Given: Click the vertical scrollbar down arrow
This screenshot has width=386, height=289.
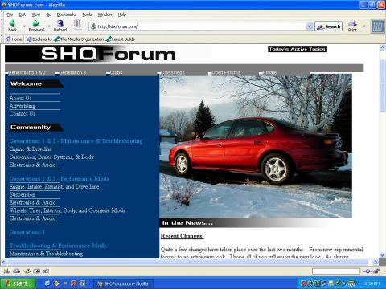Looking at the screenshot, I should 383,255.
